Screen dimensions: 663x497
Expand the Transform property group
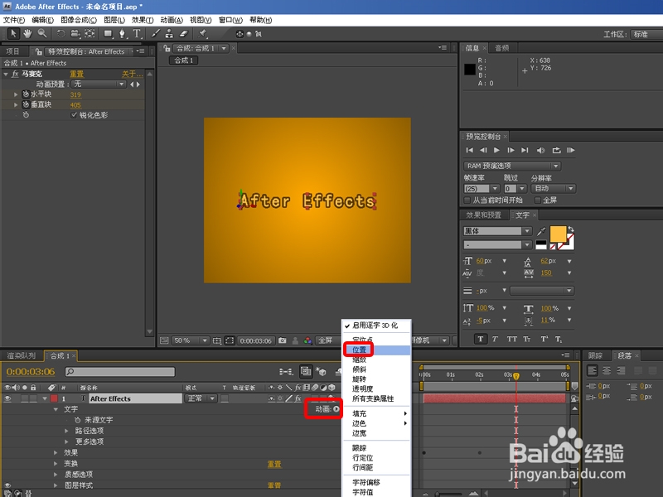[56, 464]
